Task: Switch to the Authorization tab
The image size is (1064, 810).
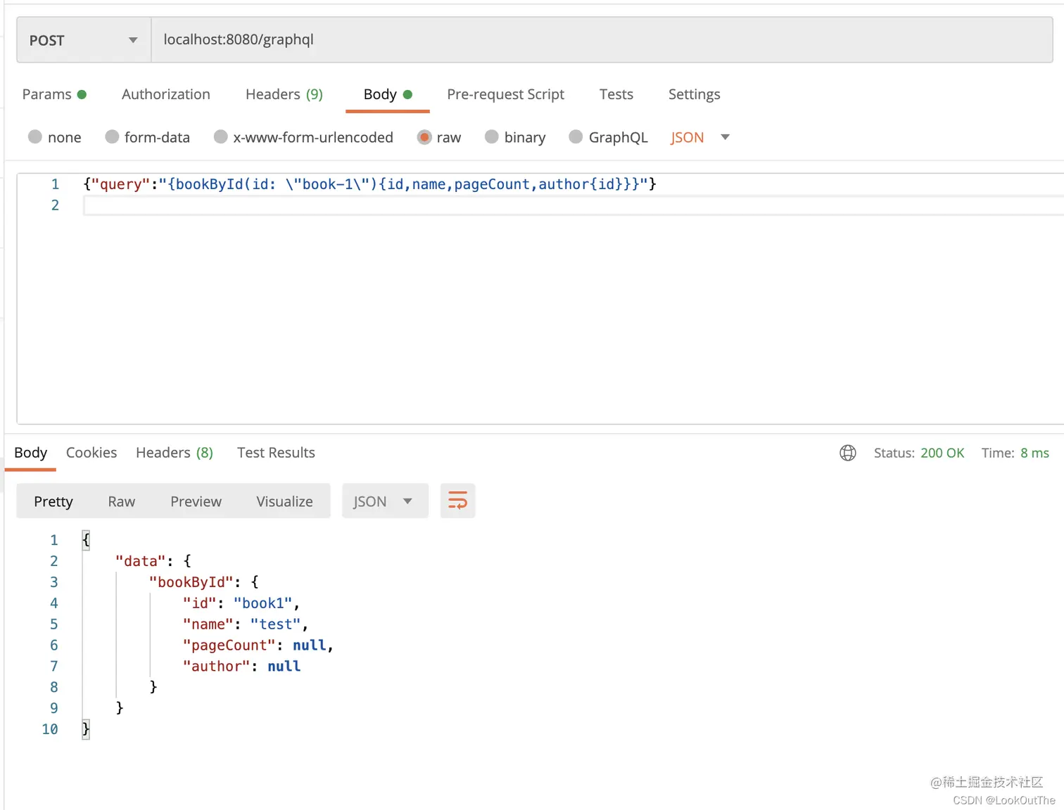Action: (x=165, y=94)
